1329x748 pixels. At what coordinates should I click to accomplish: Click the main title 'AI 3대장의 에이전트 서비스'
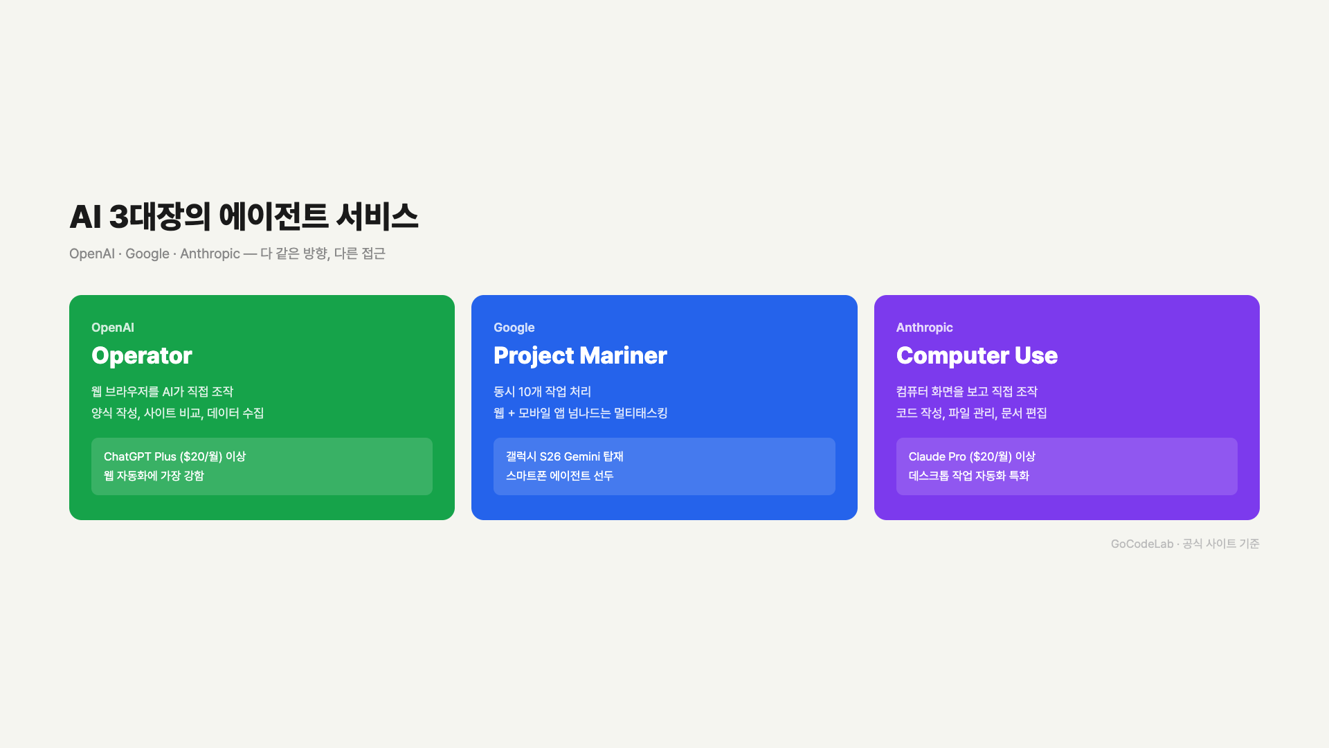click(x=244, y=216)
